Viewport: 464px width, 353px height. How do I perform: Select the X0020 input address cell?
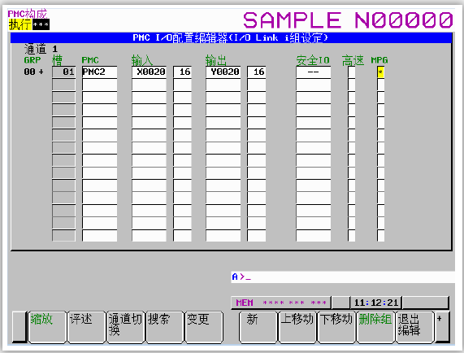pyautogui.click(x=149, y=72)
